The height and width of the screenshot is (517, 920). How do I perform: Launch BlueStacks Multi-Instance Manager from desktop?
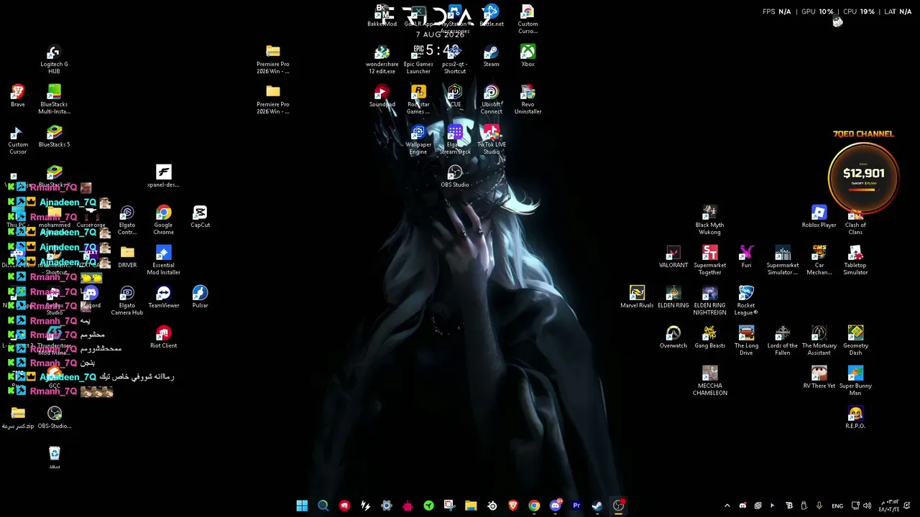pos(54,100)
